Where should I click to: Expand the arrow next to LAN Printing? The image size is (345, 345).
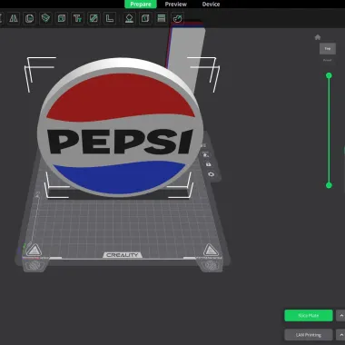340,335
